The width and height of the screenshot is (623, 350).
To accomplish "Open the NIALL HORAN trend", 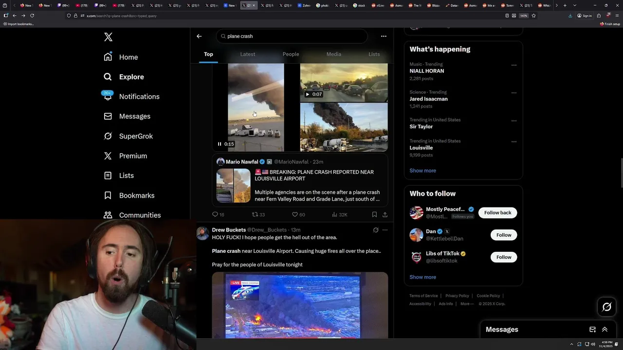I will pyautogui.click(x=427, y=71).
